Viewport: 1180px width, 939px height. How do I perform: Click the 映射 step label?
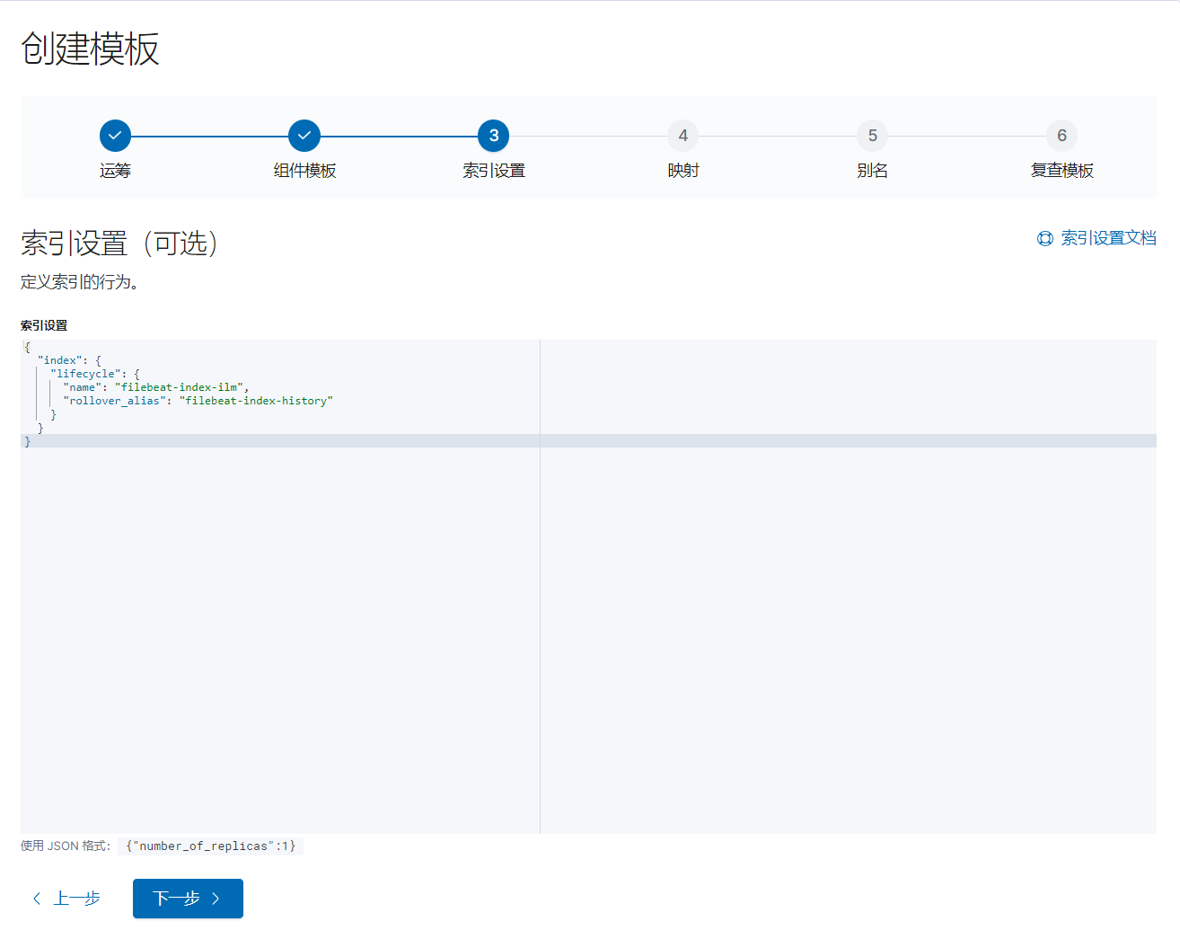pos(683,171)
